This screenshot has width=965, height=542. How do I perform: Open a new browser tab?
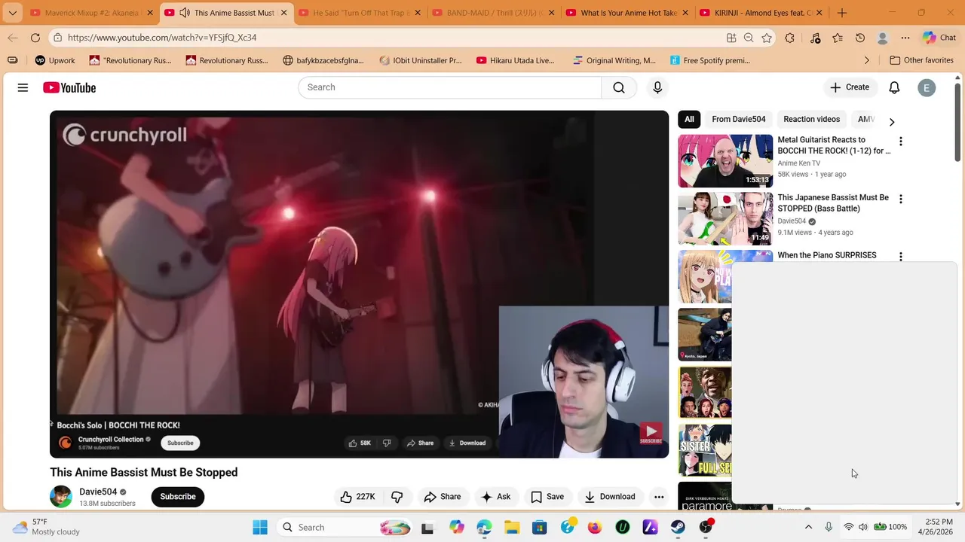click(842, 13)
